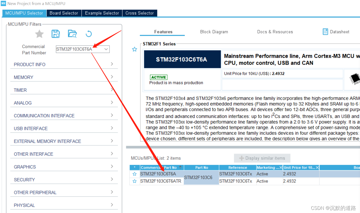Click the Reference cell in STM32F103C6T6ATR row
The image size is (360, 213).
[x=238, y=181]
